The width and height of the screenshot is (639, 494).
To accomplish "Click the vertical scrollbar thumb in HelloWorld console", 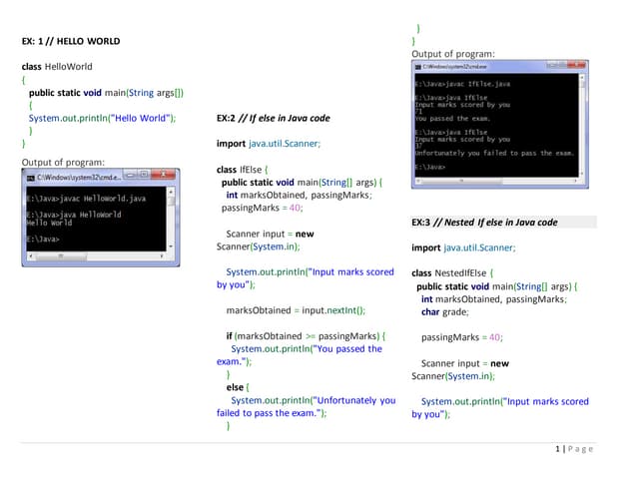I will (x=171, y=201).
